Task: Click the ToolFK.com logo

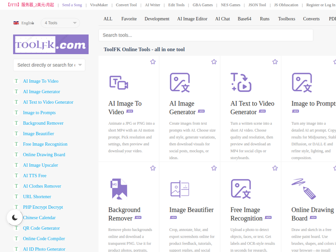Action: (x=51, y=45)
